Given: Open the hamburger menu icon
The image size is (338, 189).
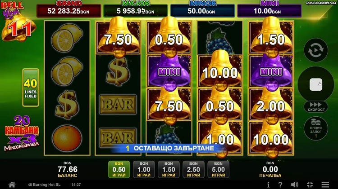Looking at the screenshot, I should pyautogui.click(x=325, y=185).
